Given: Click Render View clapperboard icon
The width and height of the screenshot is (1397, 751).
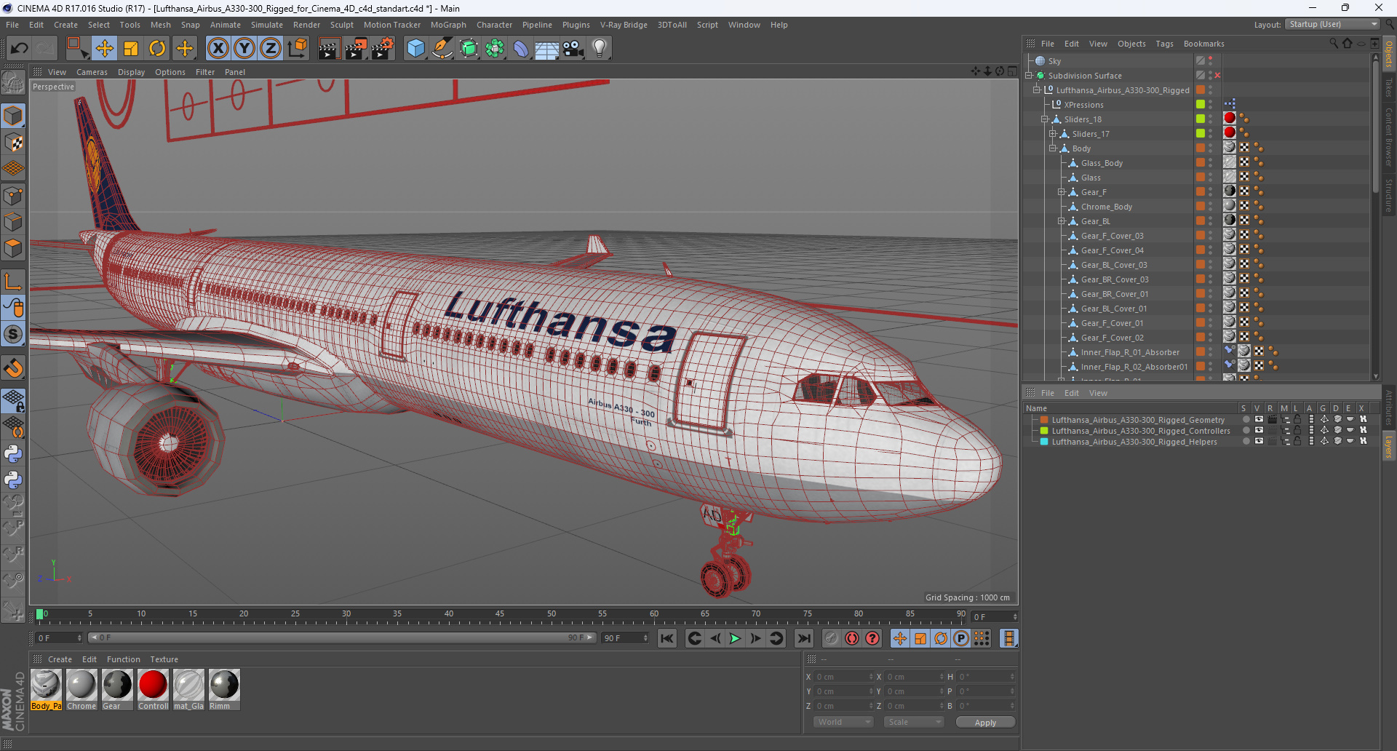Looking at the screenshot, I should [x=329, y=49].
